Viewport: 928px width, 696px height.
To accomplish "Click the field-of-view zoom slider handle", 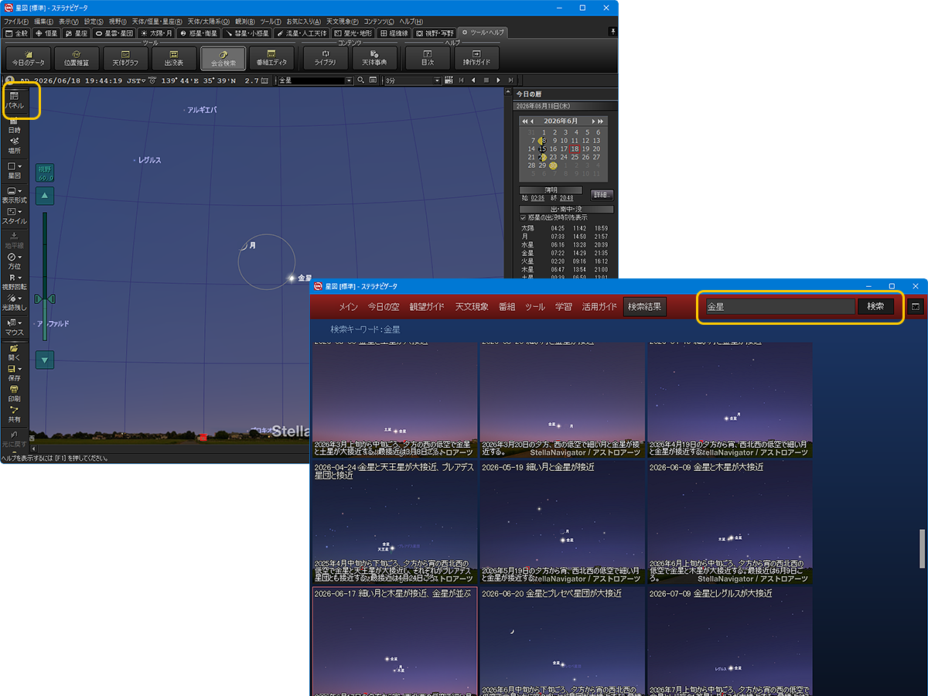I will click(45, 299).
